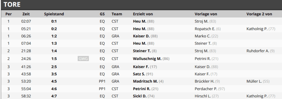Open Sickl D. (74) player link
Image resolution: width=282 pixels, height=99 pixels.
point(144,96)
